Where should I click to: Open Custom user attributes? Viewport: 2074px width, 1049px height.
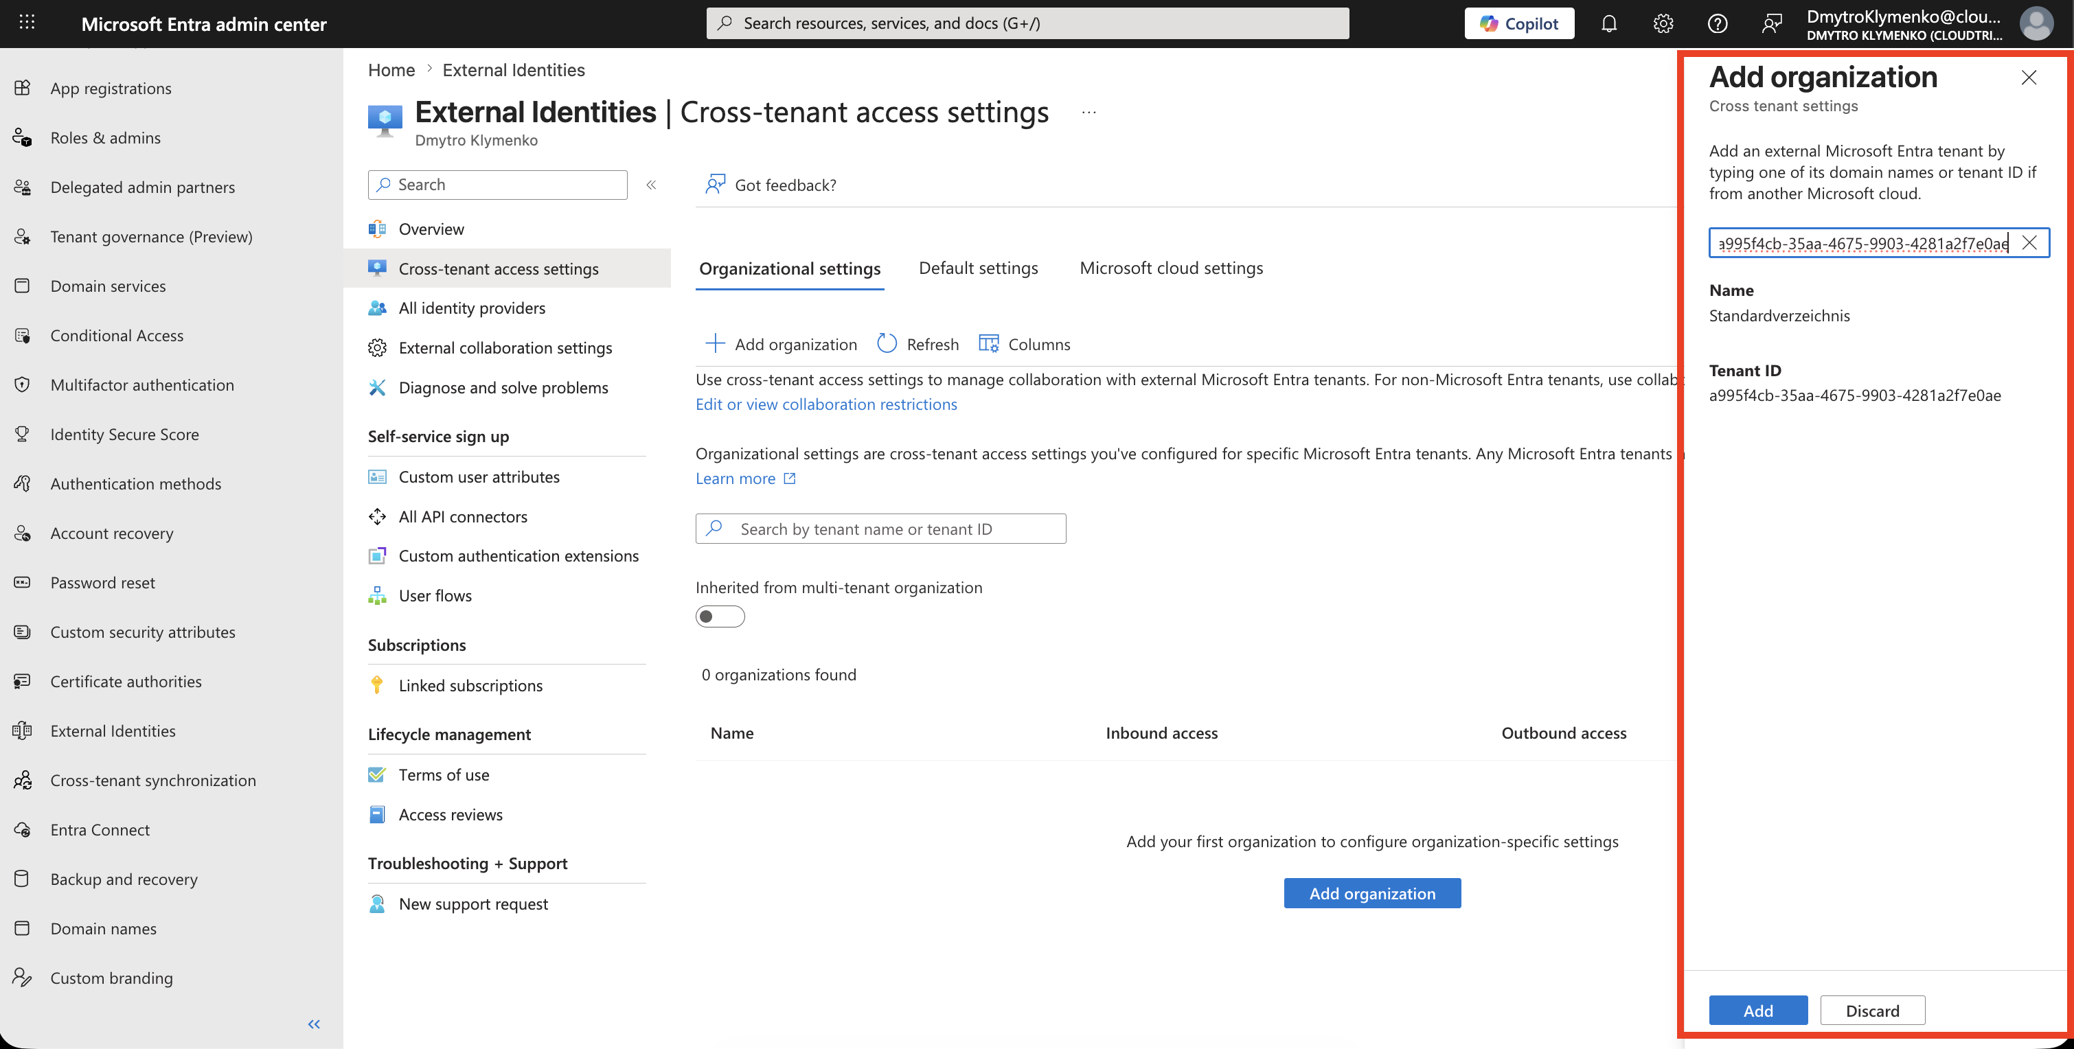479,476
